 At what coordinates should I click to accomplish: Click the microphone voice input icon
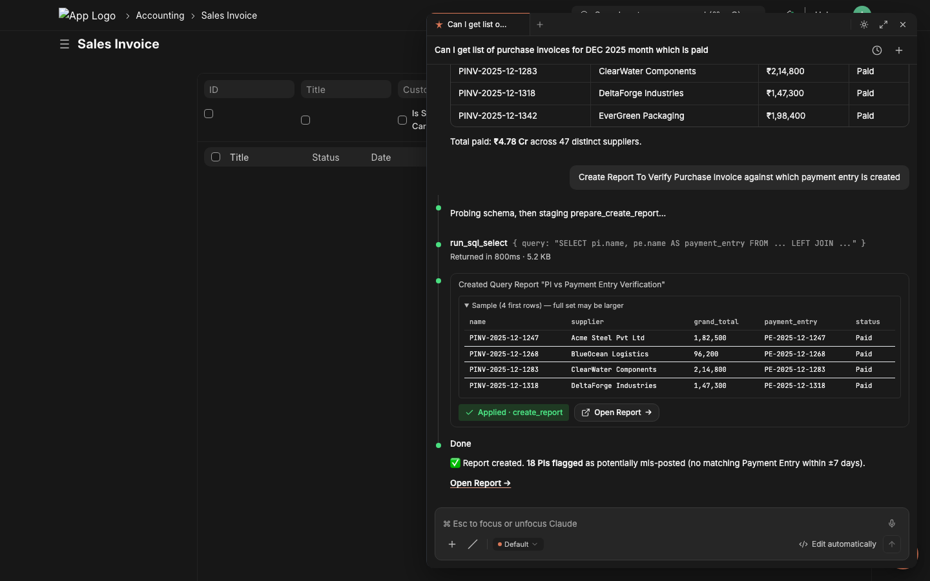(x=892, y=524)
